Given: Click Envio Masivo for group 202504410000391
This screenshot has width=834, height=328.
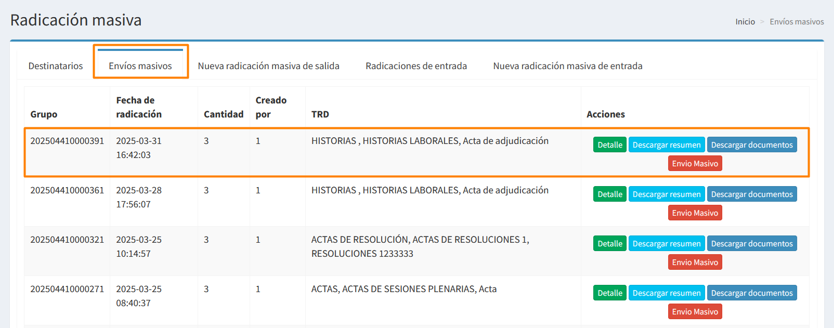Looking at the screenshot, I should 695,164.
